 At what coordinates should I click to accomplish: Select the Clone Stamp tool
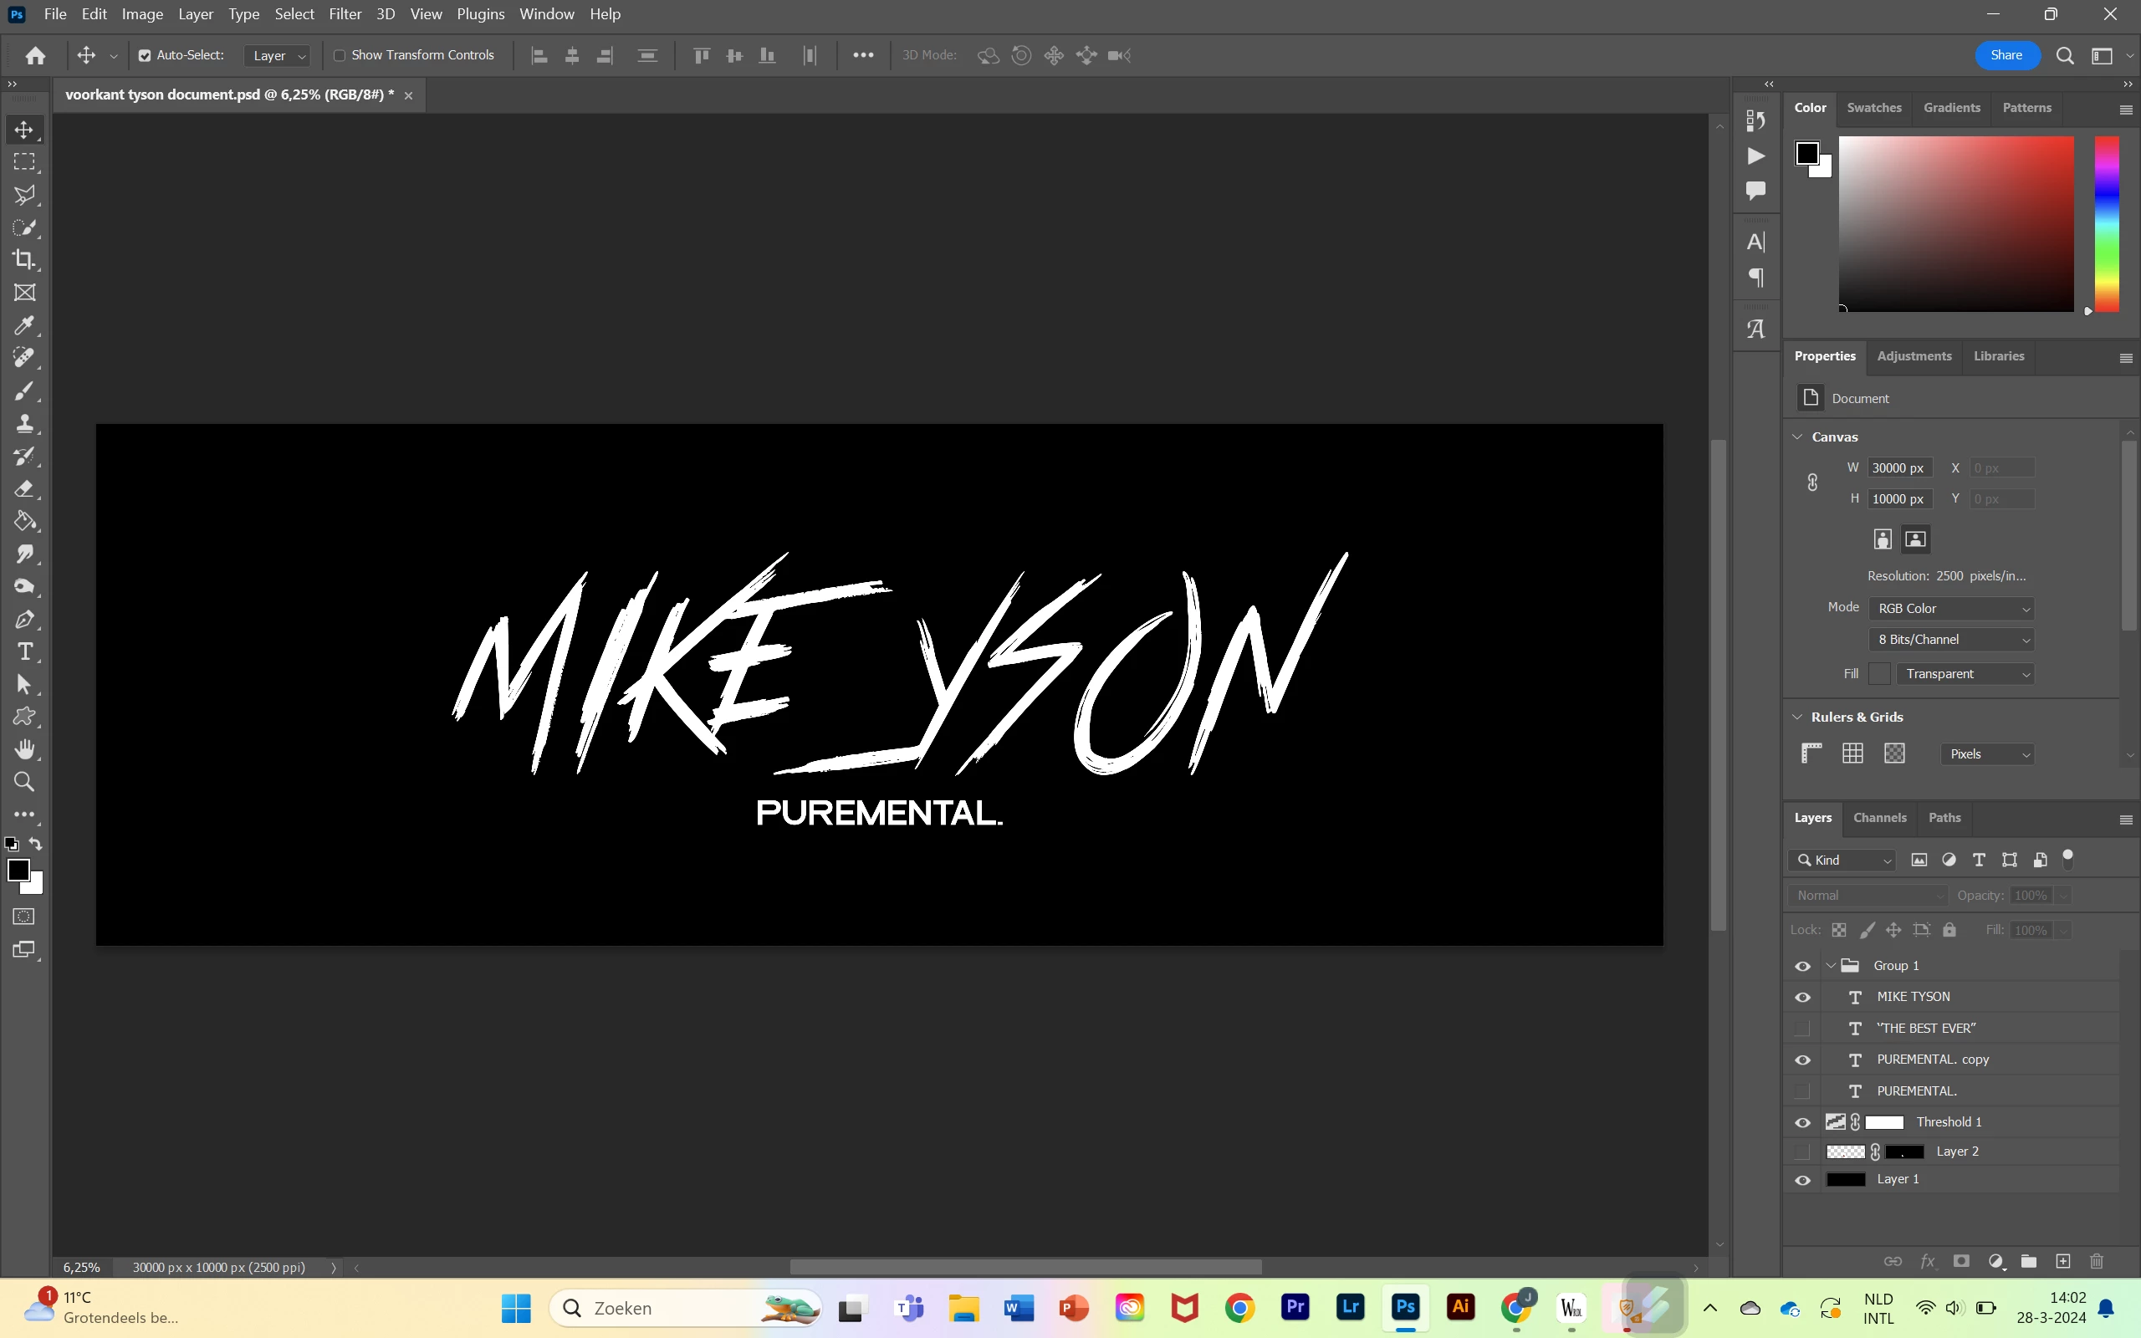tap(25, 424)
